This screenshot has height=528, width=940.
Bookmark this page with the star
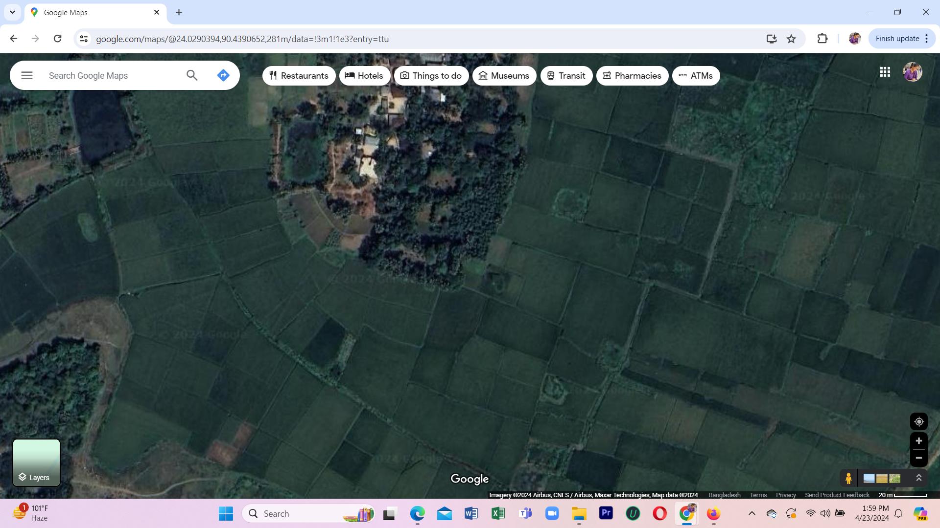[x=791, y=39]
